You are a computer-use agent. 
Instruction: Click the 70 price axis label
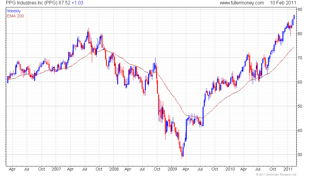point(300,58)
